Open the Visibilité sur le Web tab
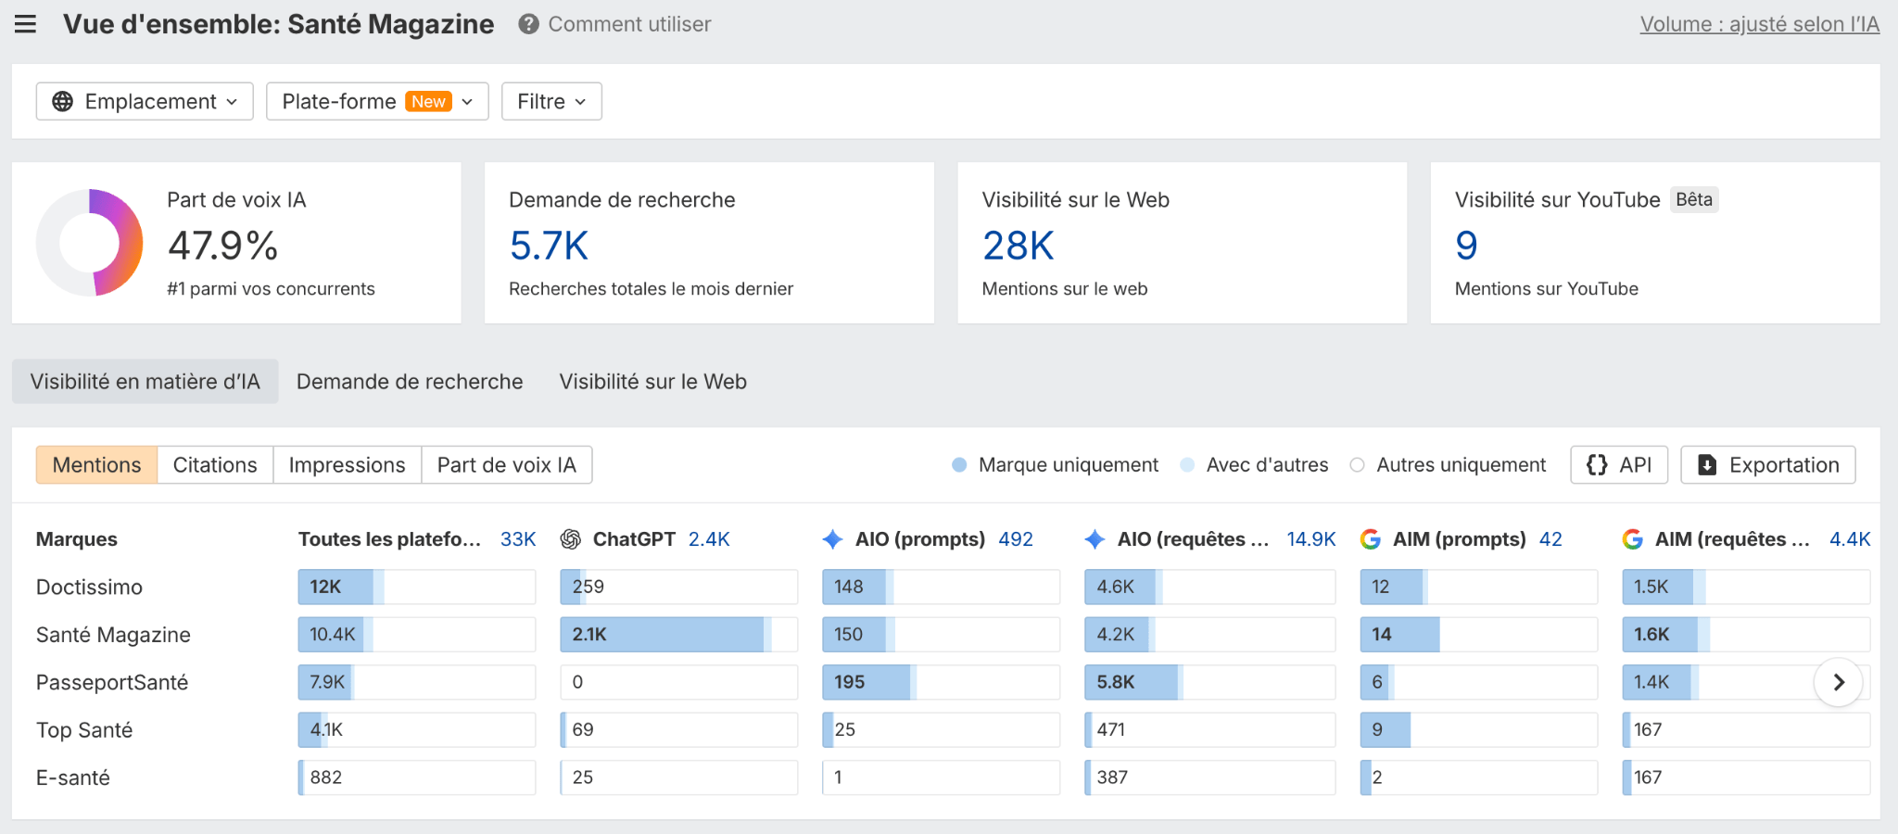The height and width of the screenshot is (834, 1898). point(653,381)
